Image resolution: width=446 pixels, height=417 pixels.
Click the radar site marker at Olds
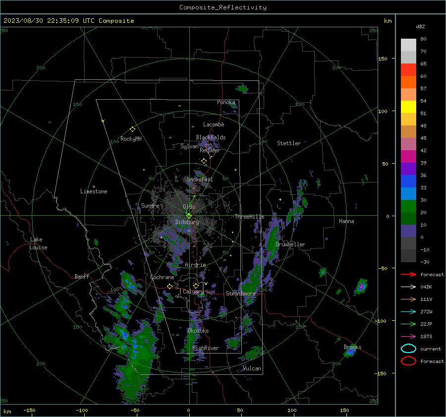click(x=189, y=216)
